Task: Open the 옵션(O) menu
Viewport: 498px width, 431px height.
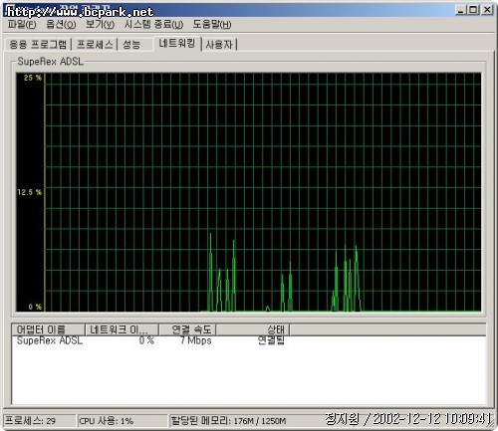Action: (x=61, y=24)
